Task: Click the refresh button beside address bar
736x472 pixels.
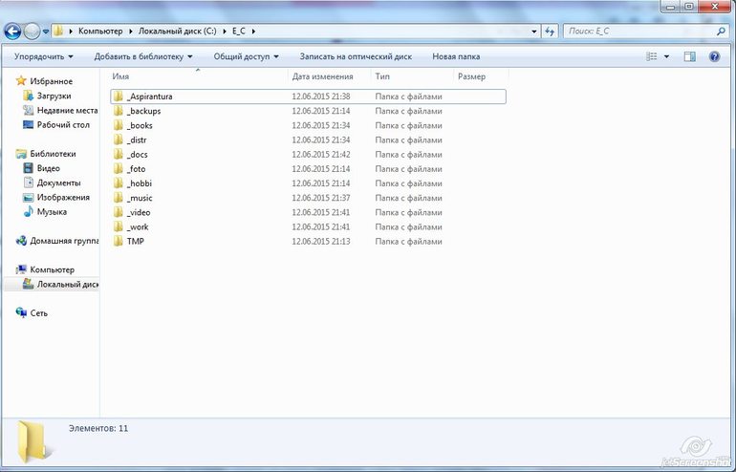Action: [550, 32]
